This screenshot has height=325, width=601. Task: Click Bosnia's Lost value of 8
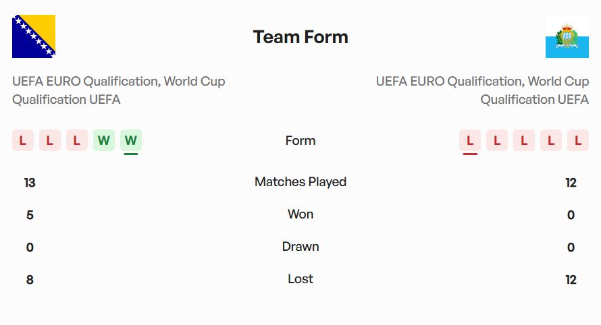[30, 279]
